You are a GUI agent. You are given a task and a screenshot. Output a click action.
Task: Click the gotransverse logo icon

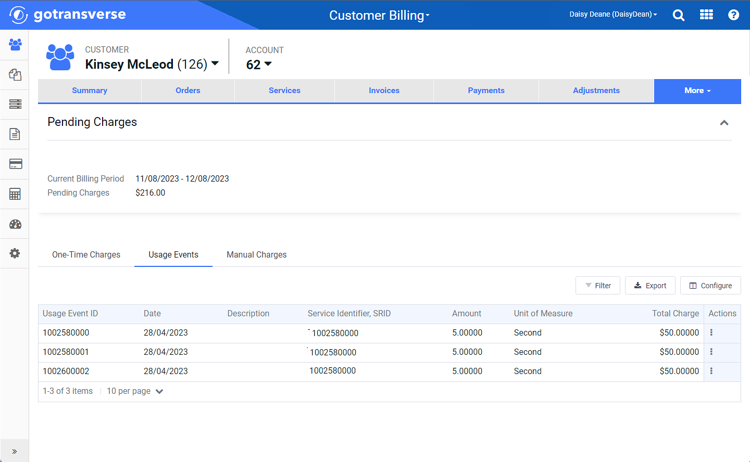[x=19, y=15]
